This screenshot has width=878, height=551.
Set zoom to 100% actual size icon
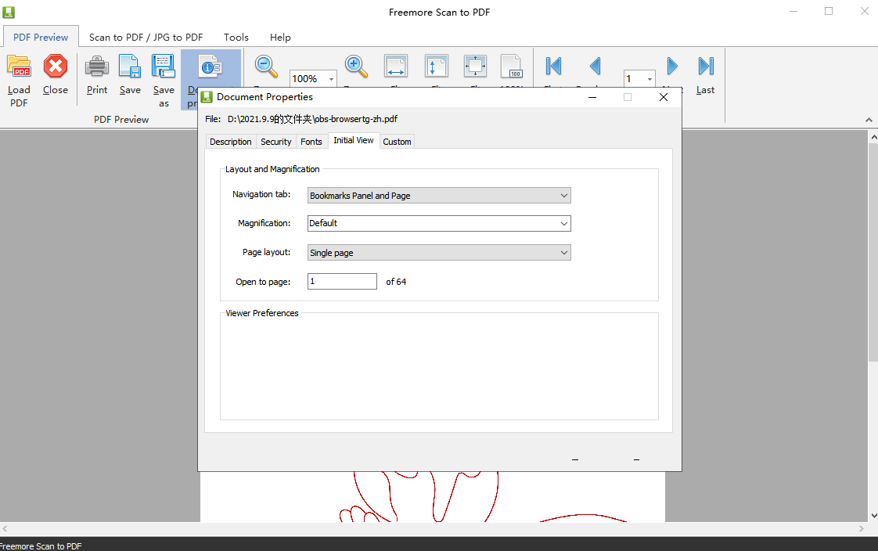[512, 66]
